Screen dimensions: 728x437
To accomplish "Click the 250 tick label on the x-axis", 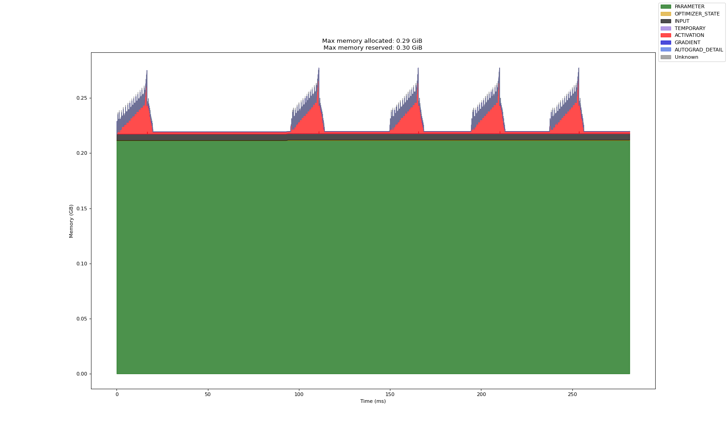I will (572, 394).
